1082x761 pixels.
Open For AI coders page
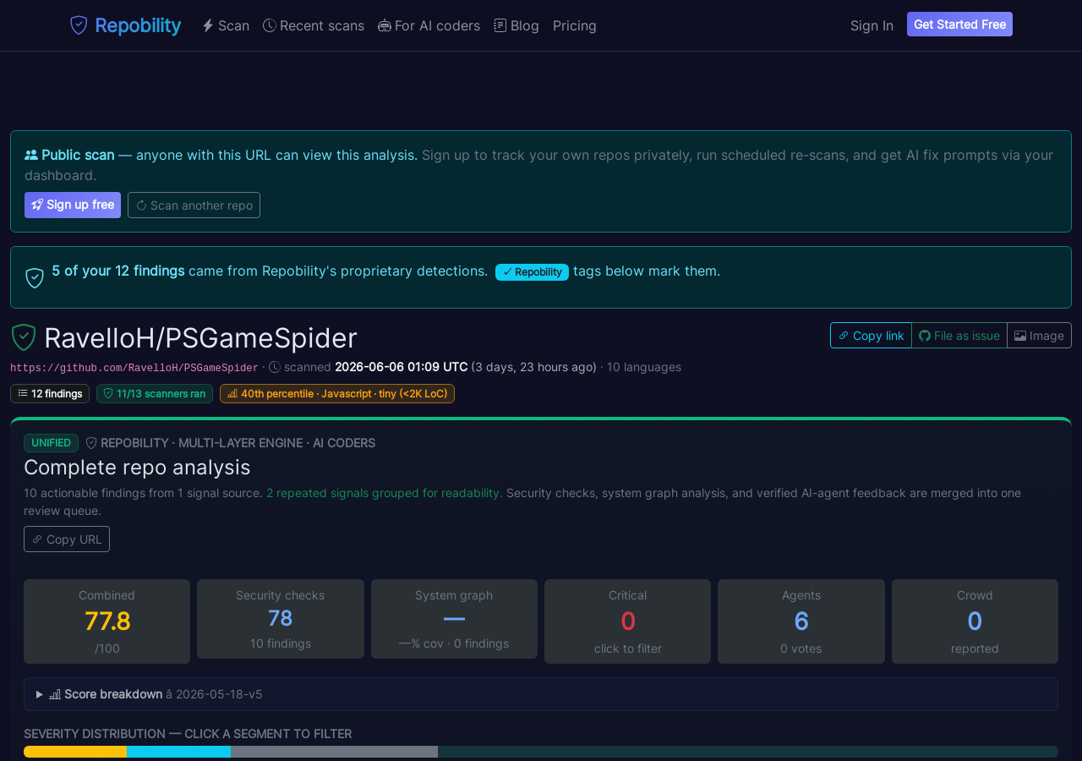coord(429,25)
